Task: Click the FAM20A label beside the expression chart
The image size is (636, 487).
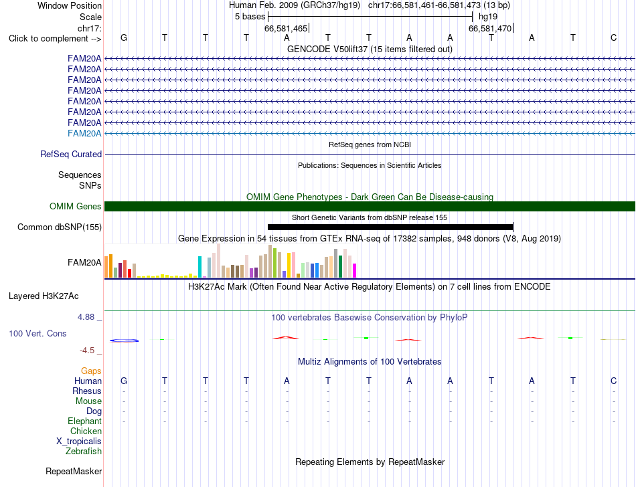Action: (x=84, y=262)
